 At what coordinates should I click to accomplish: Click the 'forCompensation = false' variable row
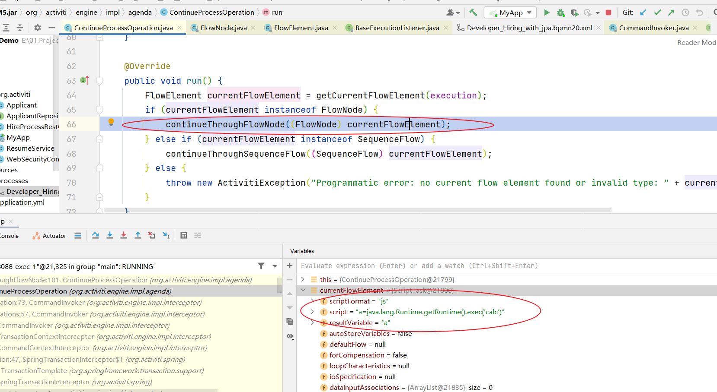(x=506, y=355)
